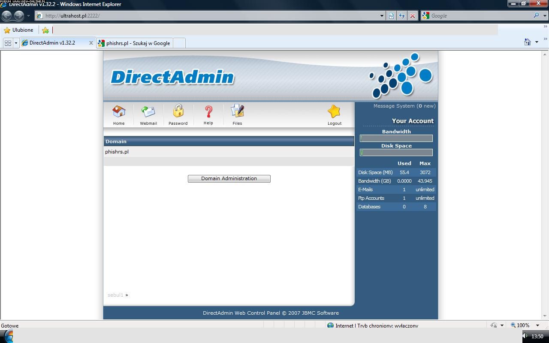Click the browser Back arrow button

coord(7,16)
